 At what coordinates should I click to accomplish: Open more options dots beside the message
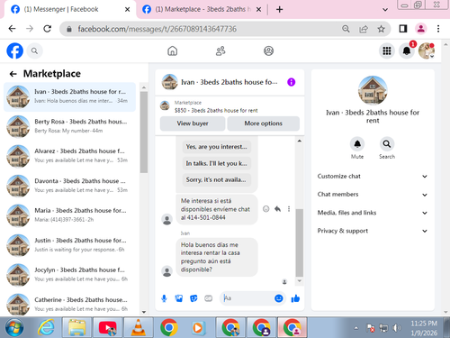289,209
